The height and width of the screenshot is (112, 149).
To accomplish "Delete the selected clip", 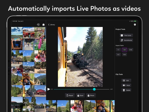I will (x=126, y=90).
